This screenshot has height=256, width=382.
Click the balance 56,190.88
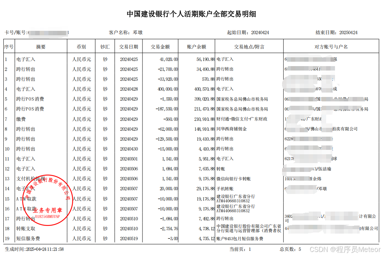[206, 59]
